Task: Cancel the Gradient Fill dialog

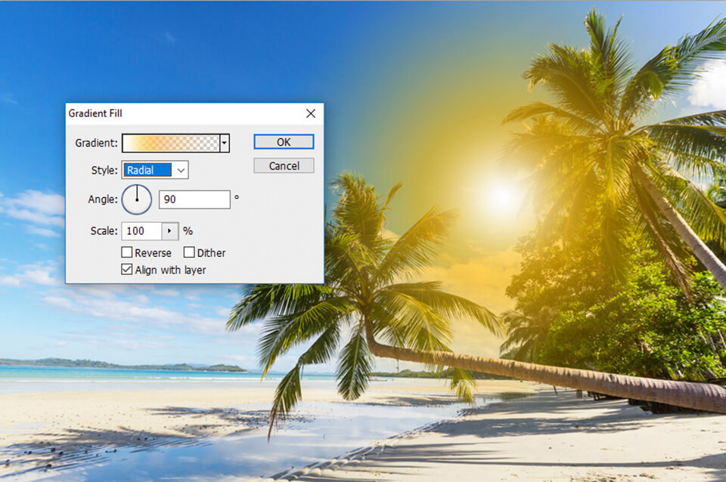Action: pos(284,165)
